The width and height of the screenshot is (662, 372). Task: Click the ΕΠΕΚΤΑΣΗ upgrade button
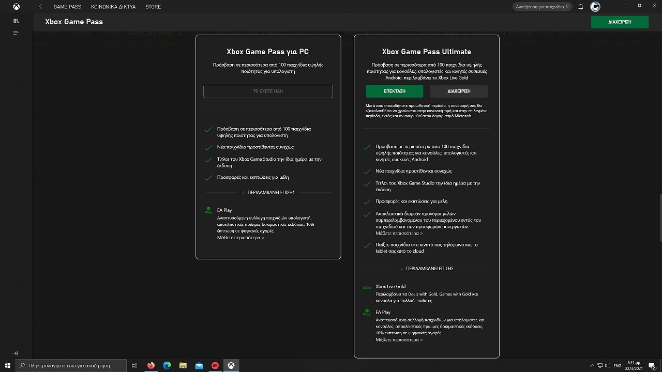(x=394, y=91)
